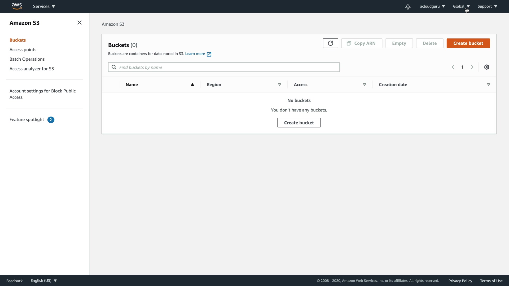Expand the Services dropdown menu
The image size is (509, 286).
[x=44, y=6]
